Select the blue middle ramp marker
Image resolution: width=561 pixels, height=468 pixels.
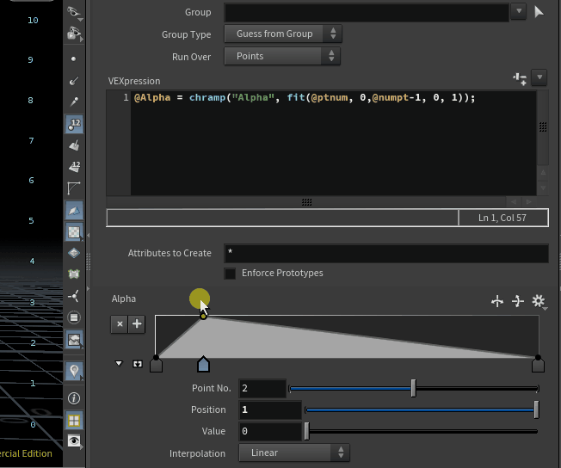(203, 364)
